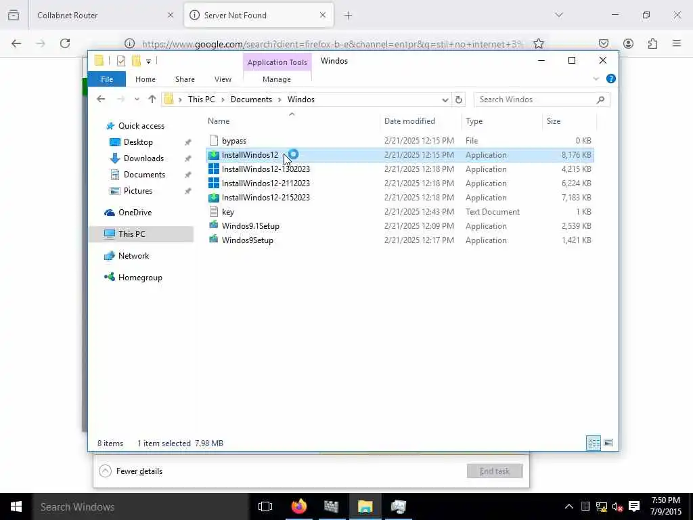Click the muted volume tray icon

coord(617,506)
